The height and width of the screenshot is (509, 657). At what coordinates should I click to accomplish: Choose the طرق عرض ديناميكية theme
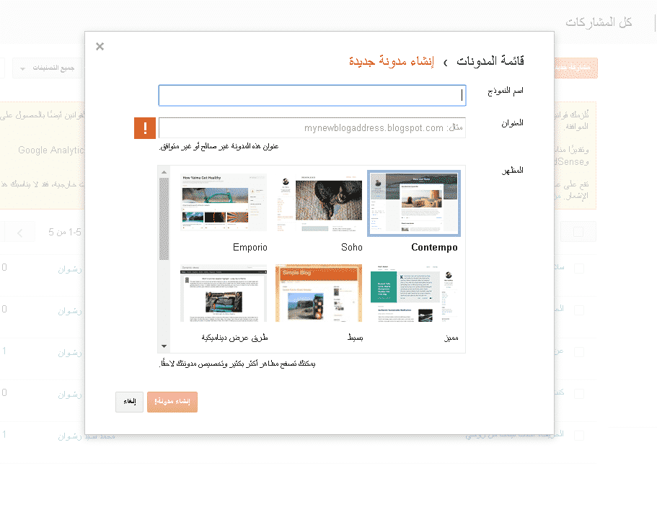[224, 292]
